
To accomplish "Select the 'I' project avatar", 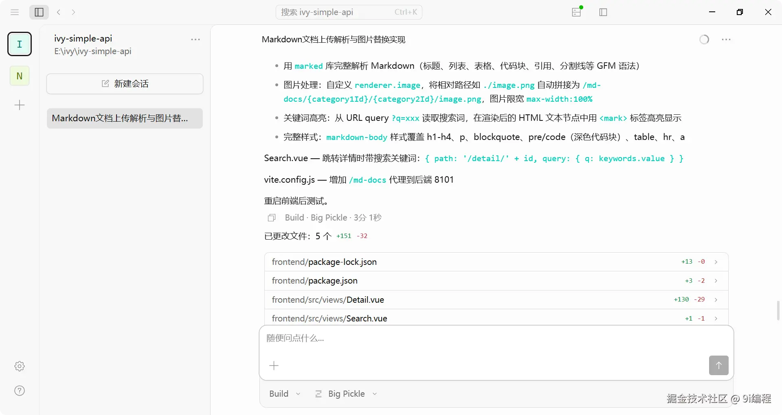I will pyautogui.click(x=20, y=44).
